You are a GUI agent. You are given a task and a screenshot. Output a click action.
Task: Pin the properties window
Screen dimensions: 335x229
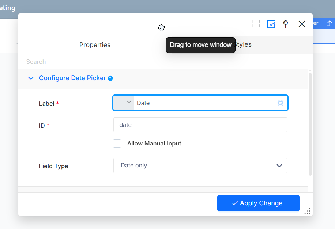coord(286,24)
